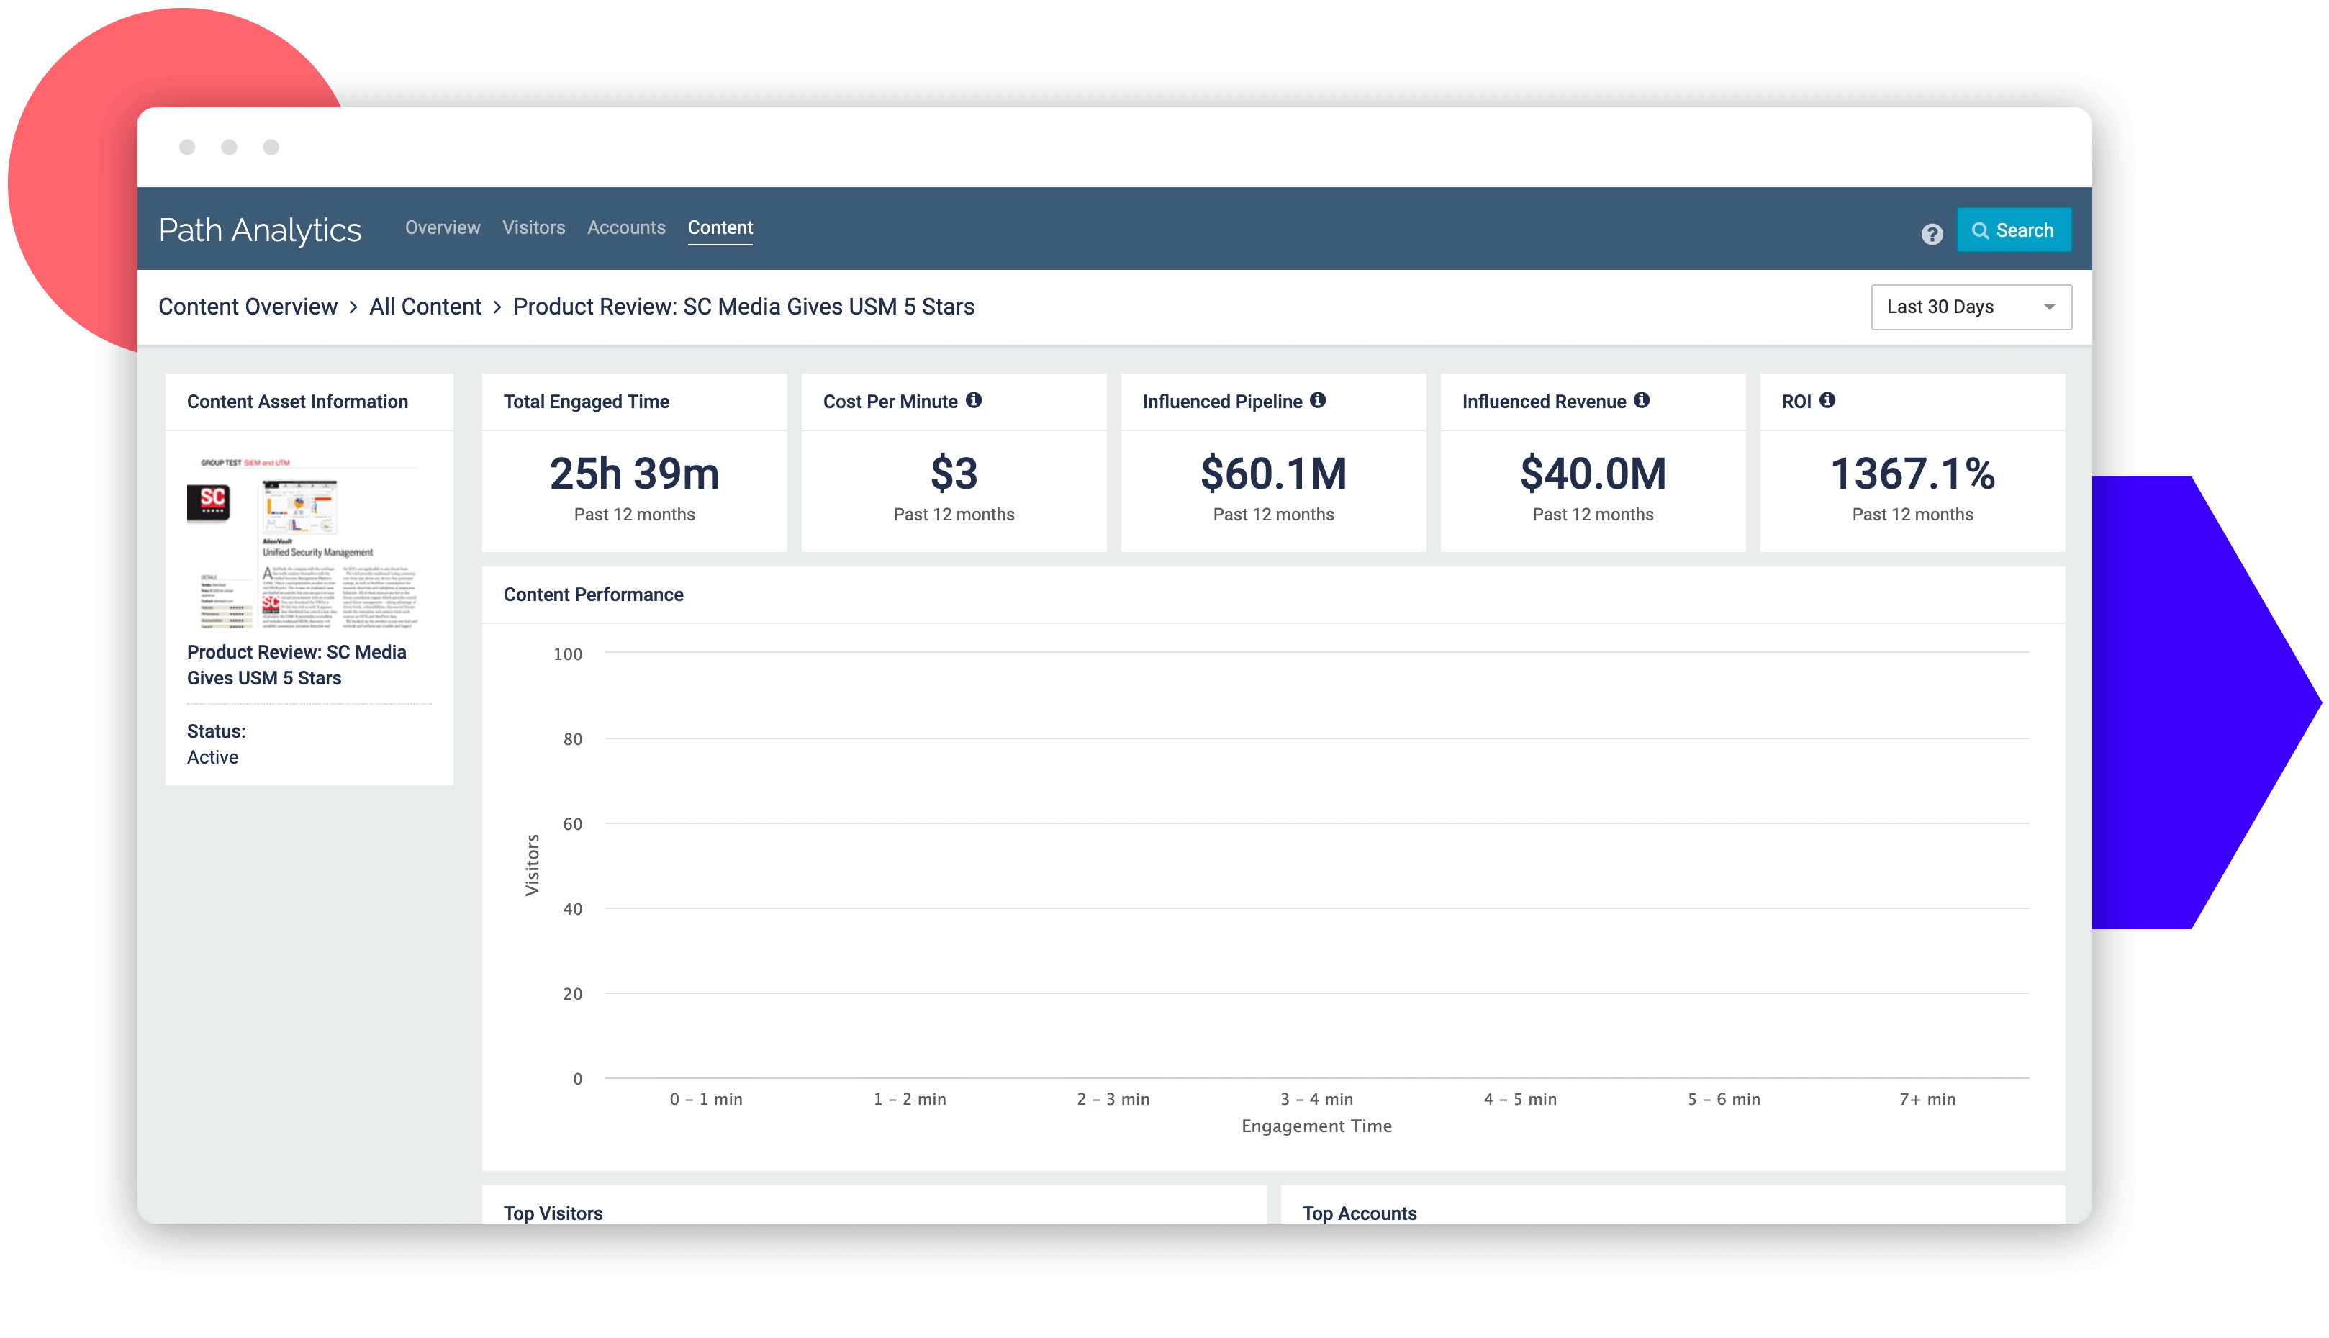The image size is (2329, 1338).
Task: Open the All Content breadcrumb link
Action: click(x=425, y=306)
